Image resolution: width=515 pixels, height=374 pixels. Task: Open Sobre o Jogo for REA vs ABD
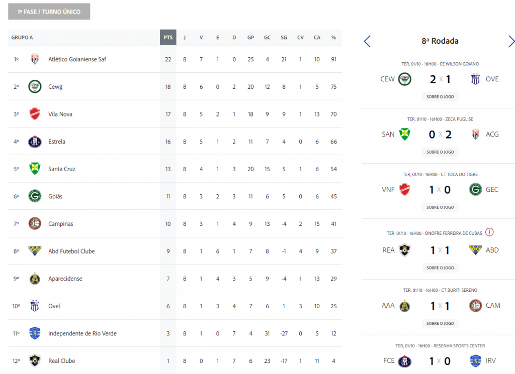click(440, 268)
